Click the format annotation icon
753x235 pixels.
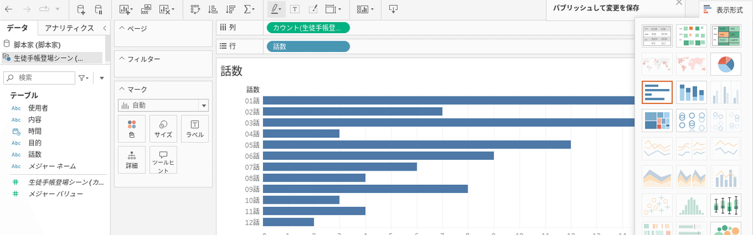tap(313, 9)
